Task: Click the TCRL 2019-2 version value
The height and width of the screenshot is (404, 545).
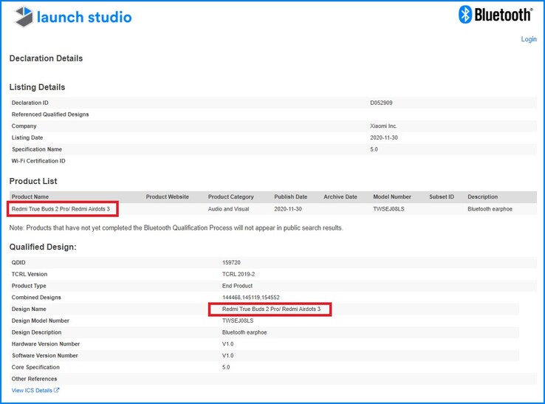Action: pyautogui.click(x=238, y=274)
